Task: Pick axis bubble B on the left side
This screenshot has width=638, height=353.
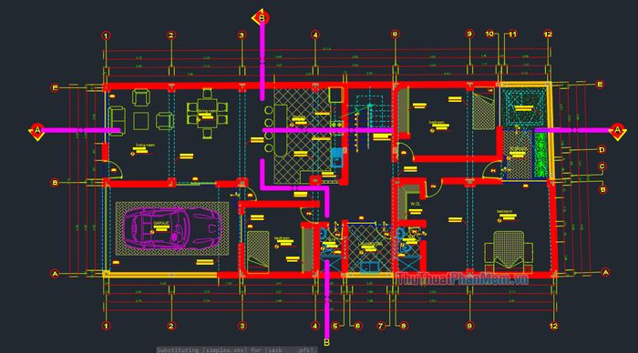Action: (x=55, y=183)
